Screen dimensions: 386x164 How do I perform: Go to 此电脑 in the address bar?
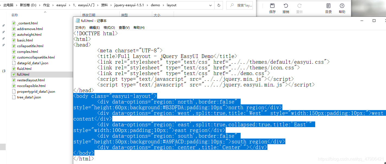(x=8, y=5)
